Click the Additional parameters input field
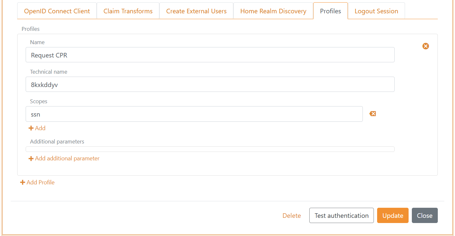 click(210, 149)
